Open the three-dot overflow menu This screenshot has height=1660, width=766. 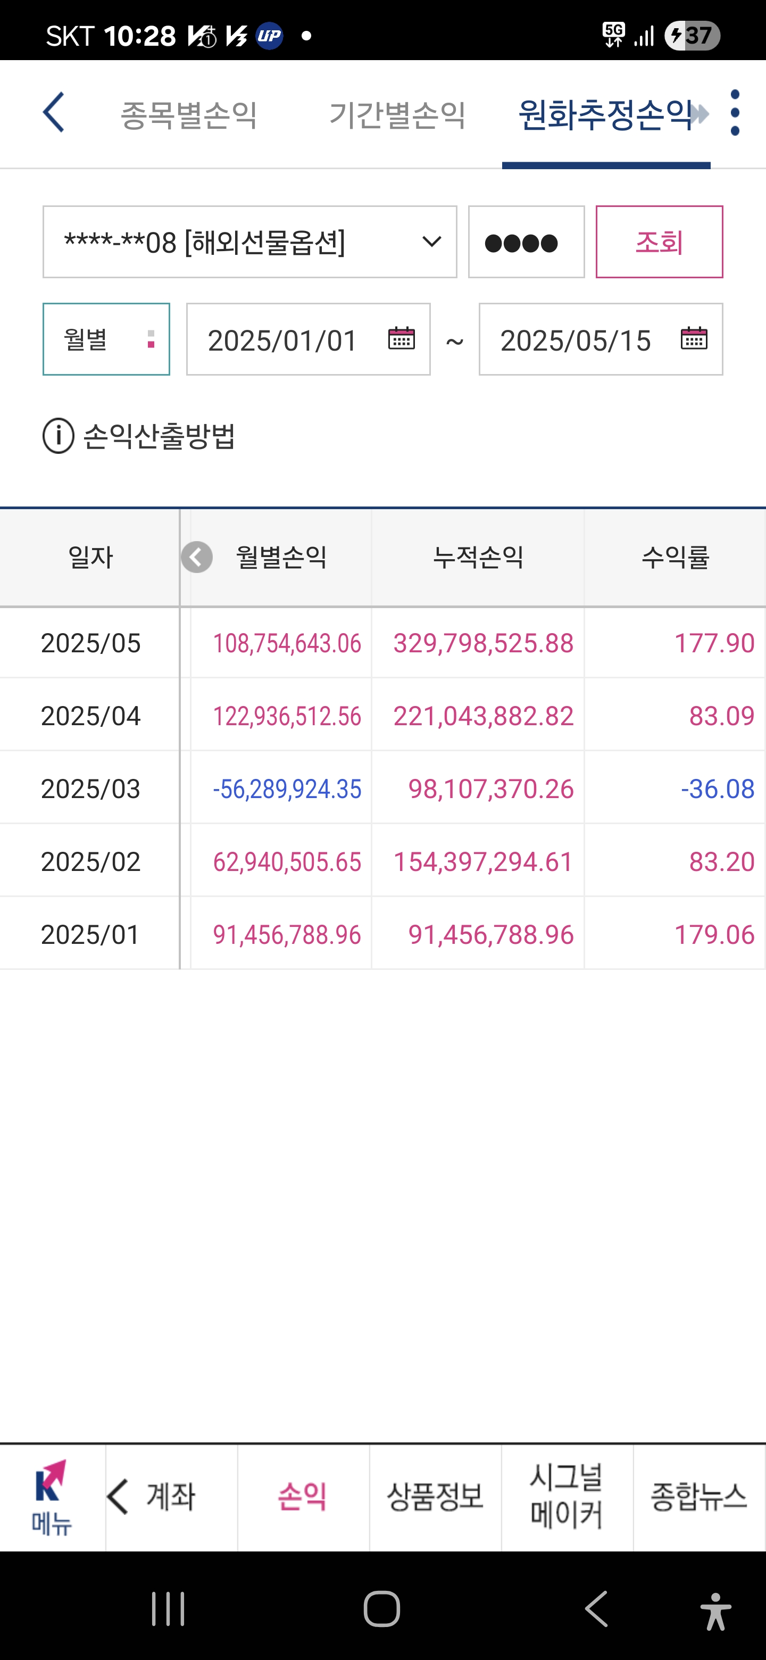tap(735, 113)
